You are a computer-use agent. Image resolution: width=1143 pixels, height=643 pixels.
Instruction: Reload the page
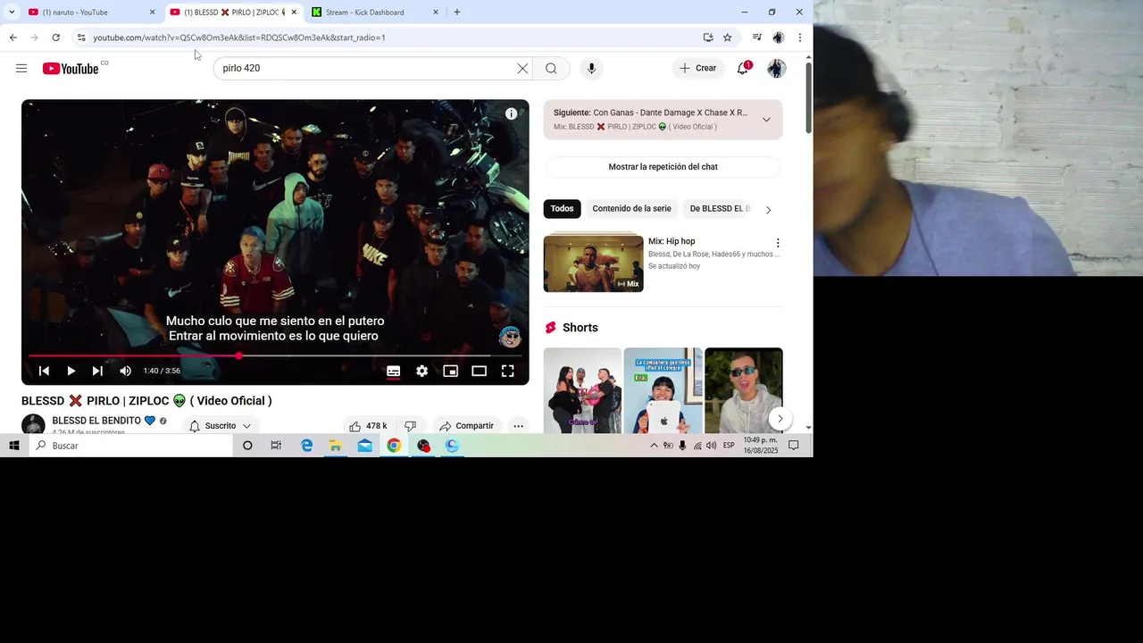[x=55, y=38]
